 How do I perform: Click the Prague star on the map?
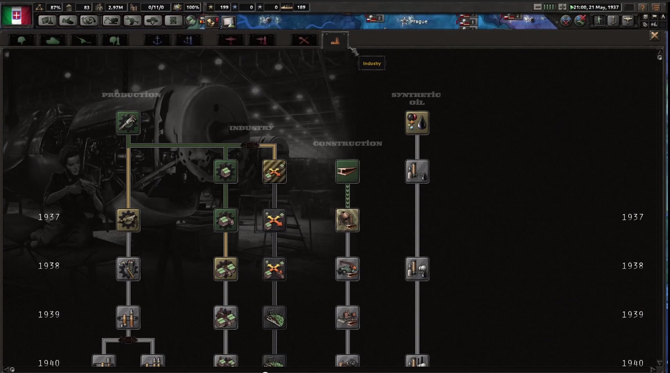[x=404, y=21]
